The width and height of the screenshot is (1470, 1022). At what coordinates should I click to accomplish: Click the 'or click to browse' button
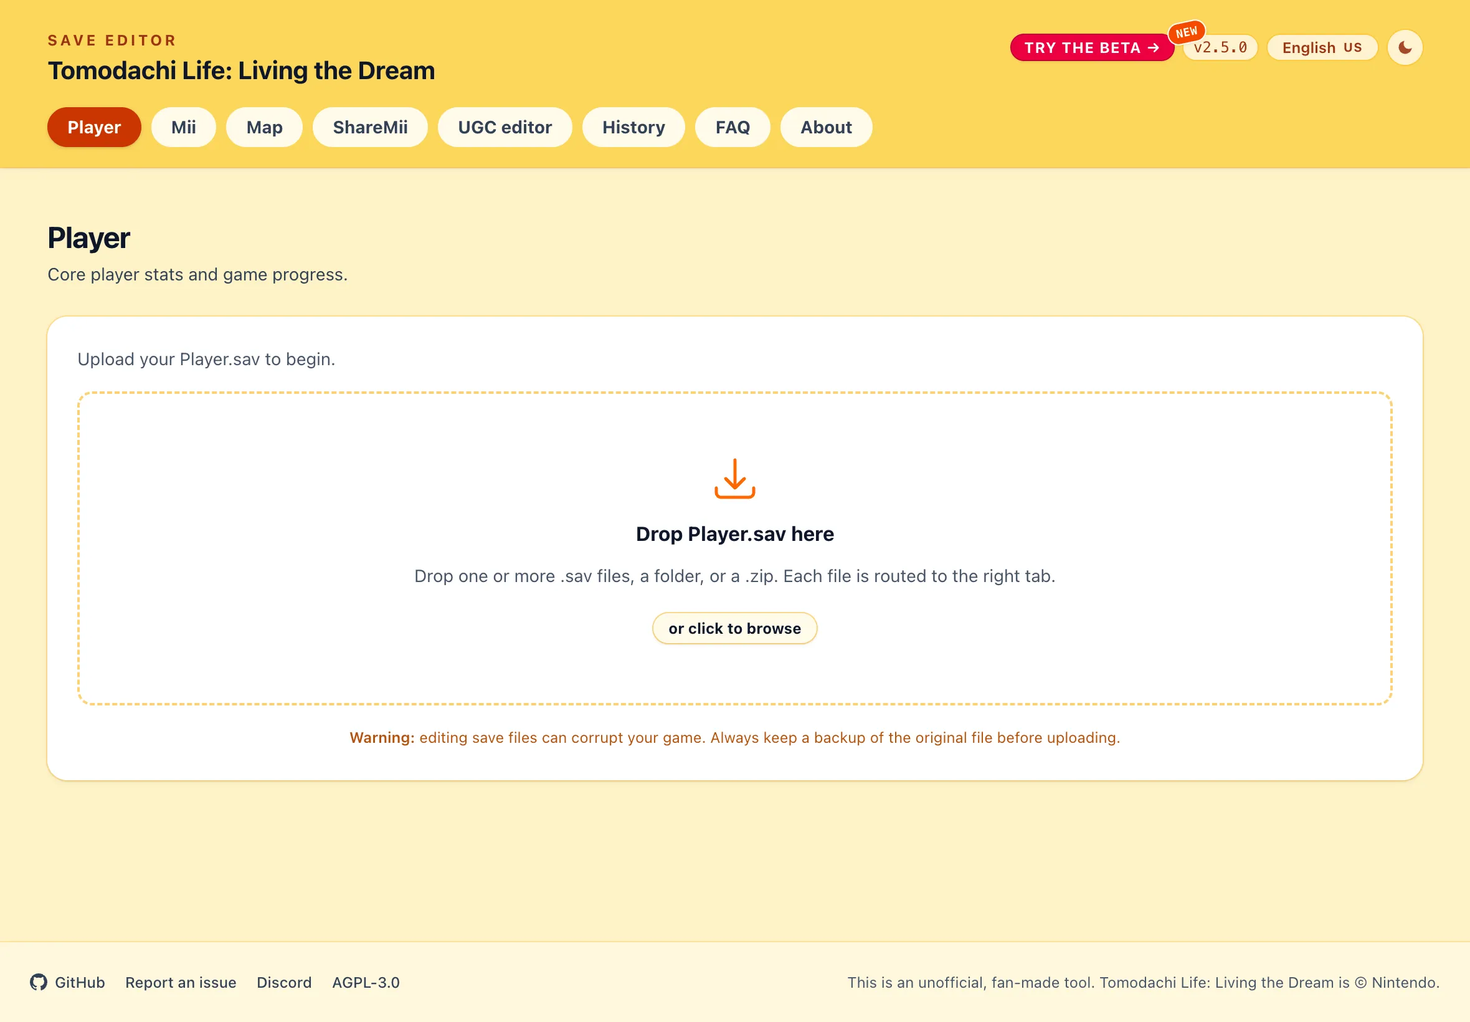734,628
